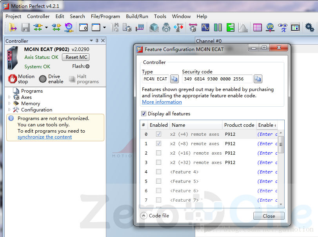
Task: Expand the Code file section
Action: click(144, 215)
